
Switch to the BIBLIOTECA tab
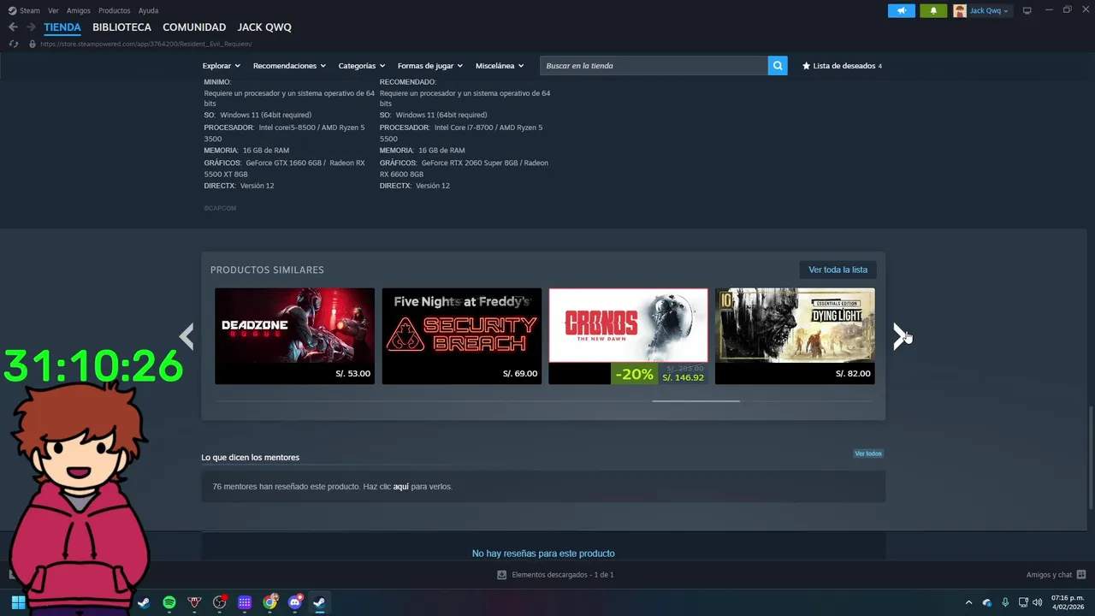122,27
